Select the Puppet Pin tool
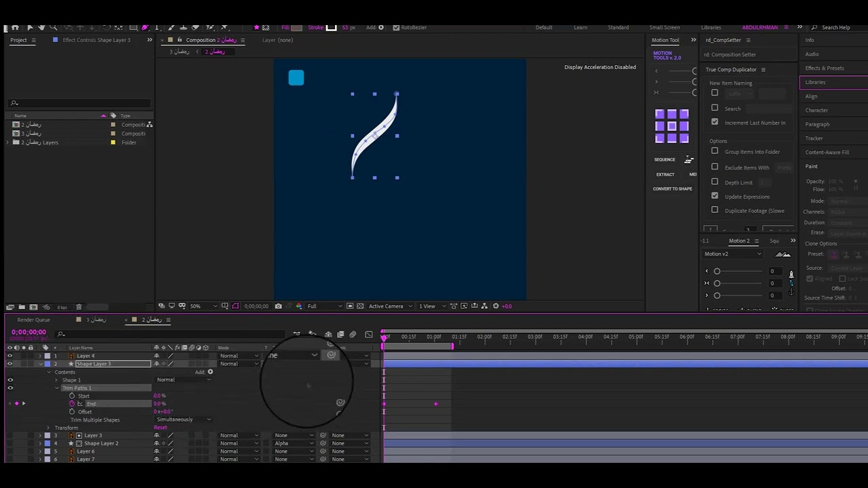Image resolution: width=868 pixels, height=488 pixels. click(224, 28)
